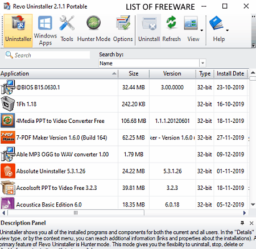Screen dimensions: 256x249
Task: Select Absolute Uninstaller 5.3.1.26 name
Action: click(51, 171)
